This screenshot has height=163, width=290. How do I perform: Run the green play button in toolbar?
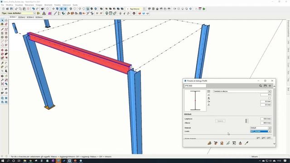pyautogui.click(x=204, y=9)
